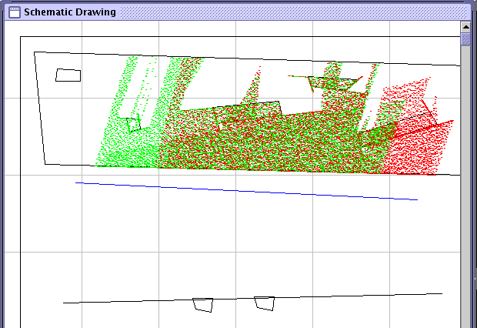Screen dimensions: 477x328
Task: Click the small rectangle in the upper-left outline
Action: (68, 75)
